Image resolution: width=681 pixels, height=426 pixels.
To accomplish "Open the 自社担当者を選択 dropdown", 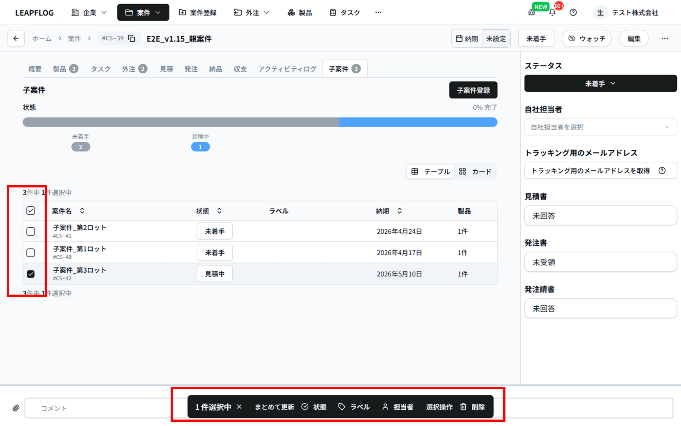I will tap(600, 127).
